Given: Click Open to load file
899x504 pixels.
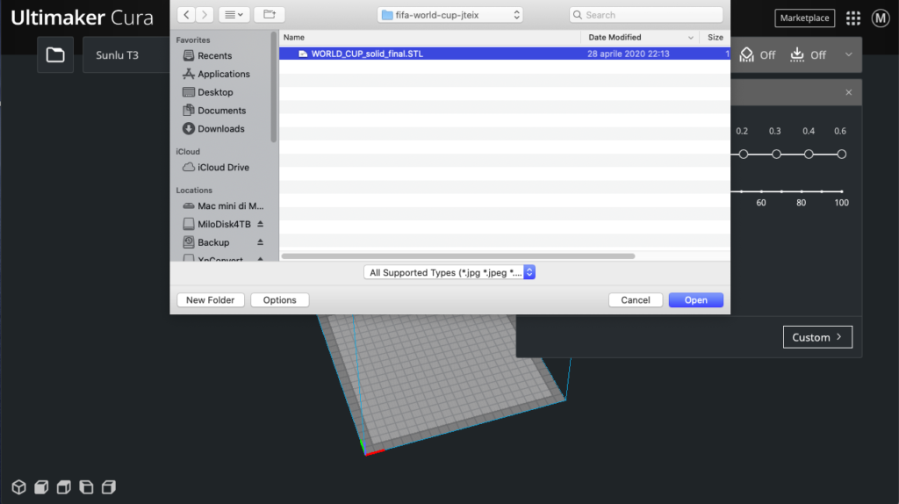Looking at the screenshot, I should (x=695, y=300).
